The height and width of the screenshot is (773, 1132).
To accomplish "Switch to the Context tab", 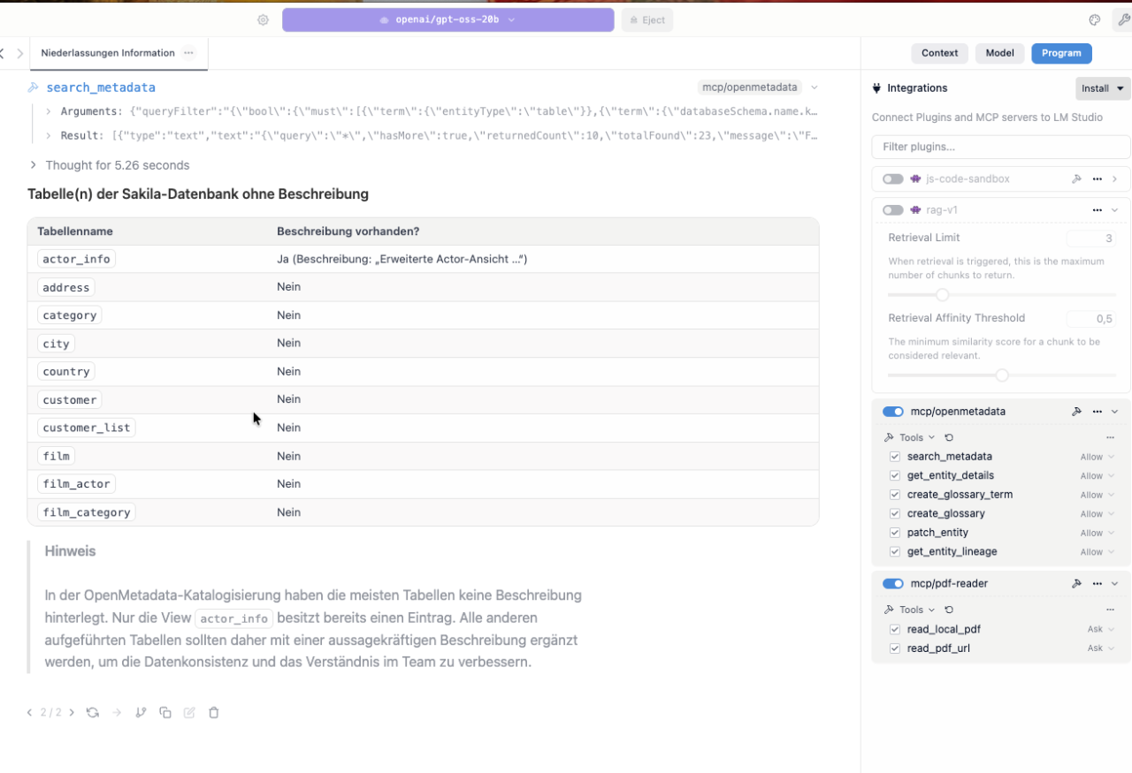I will (x=939, y=53).
